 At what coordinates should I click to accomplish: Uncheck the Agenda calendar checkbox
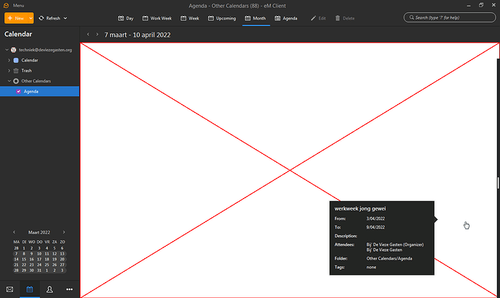click(x=19, y=91)
